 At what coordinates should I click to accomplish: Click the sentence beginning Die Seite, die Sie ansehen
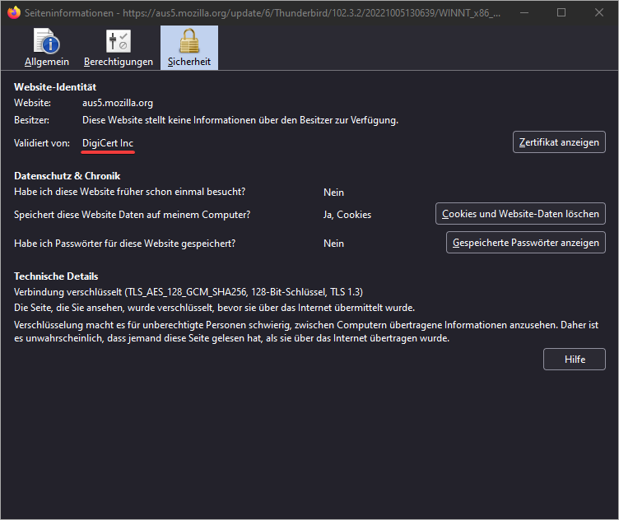[214, 308]
